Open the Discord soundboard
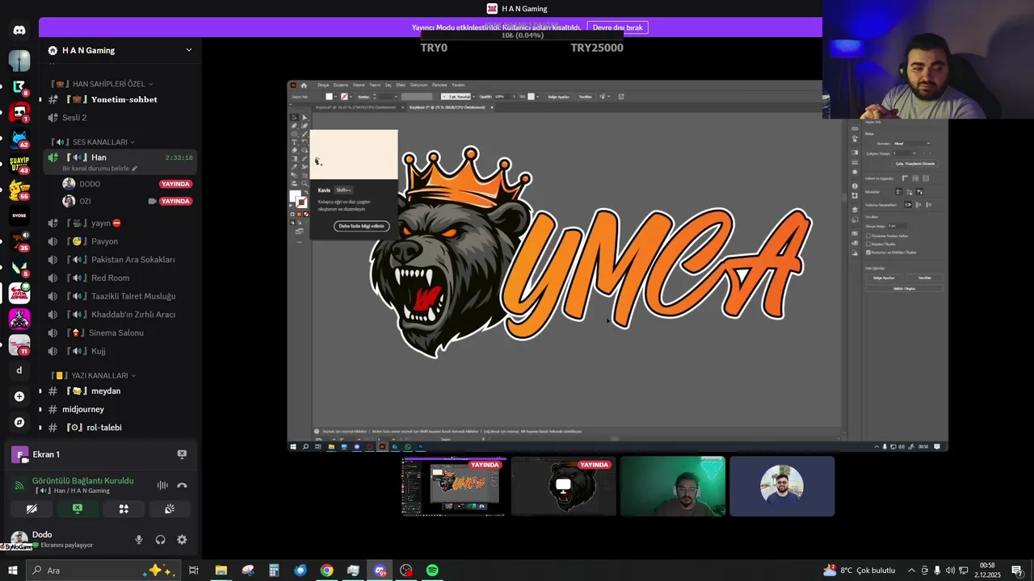 tap(170, 509)
